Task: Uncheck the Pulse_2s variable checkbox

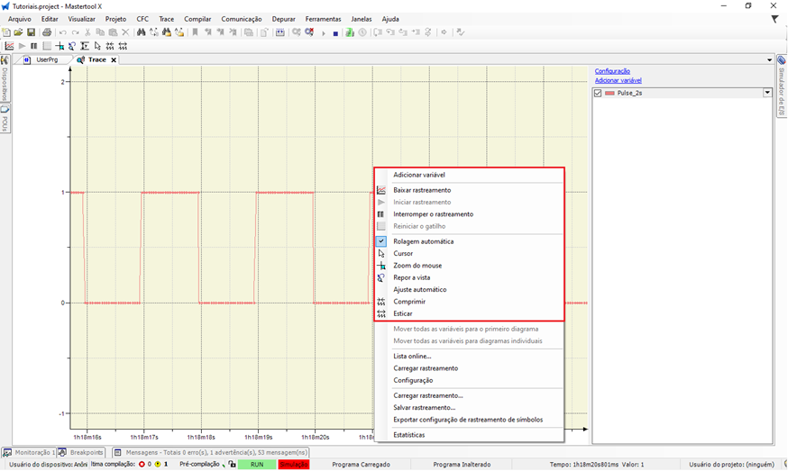Action: 599,93
